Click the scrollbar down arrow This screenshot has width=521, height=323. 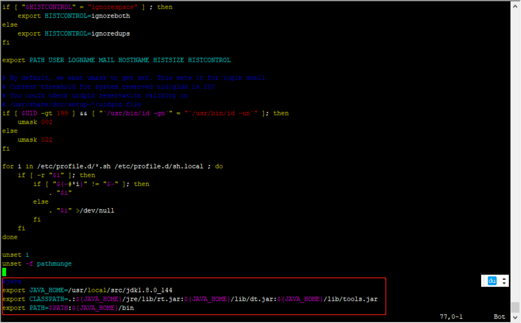coord(515,317)
